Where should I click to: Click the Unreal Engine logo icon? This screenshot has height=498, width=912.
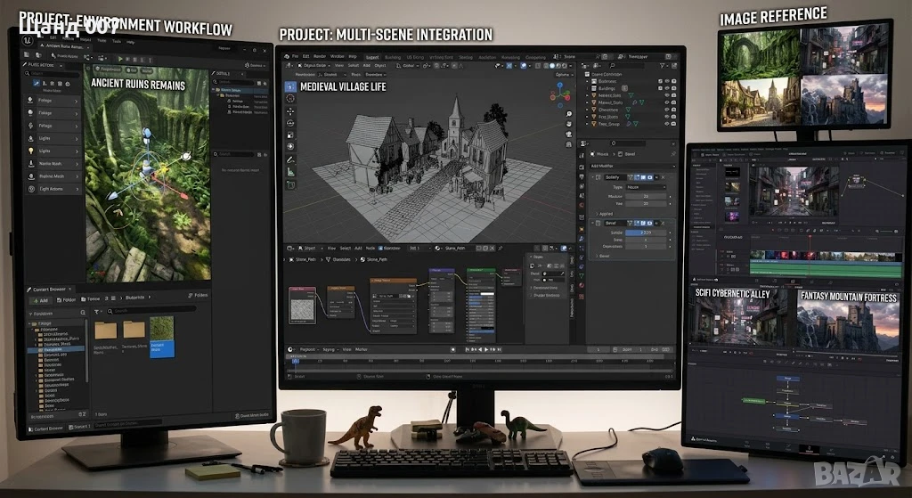(27, 41)
